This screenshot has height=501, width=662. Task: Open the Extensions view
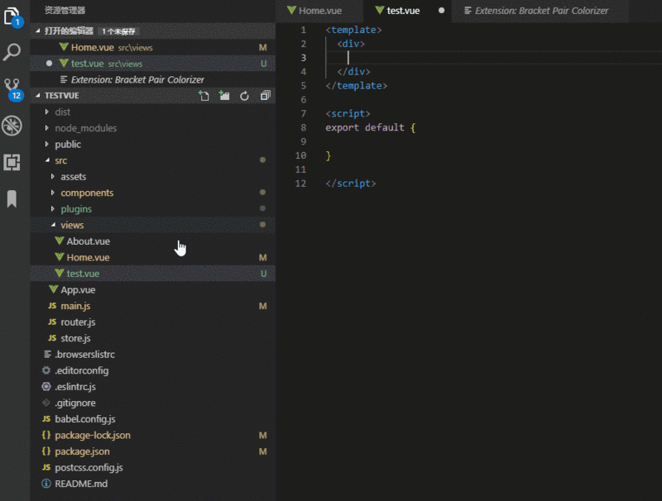(12, 160)
